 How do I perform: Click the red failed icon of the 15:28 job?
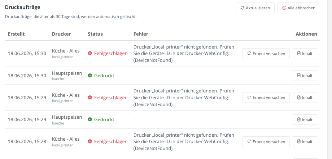[90, 141]
